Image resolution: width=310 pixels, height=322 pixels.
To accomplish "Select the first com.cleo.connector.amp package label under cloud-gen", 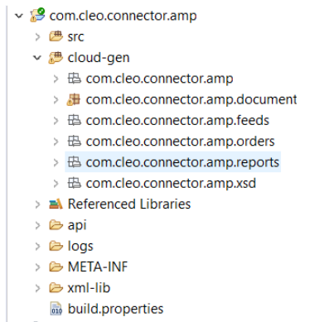I will 160,79.
